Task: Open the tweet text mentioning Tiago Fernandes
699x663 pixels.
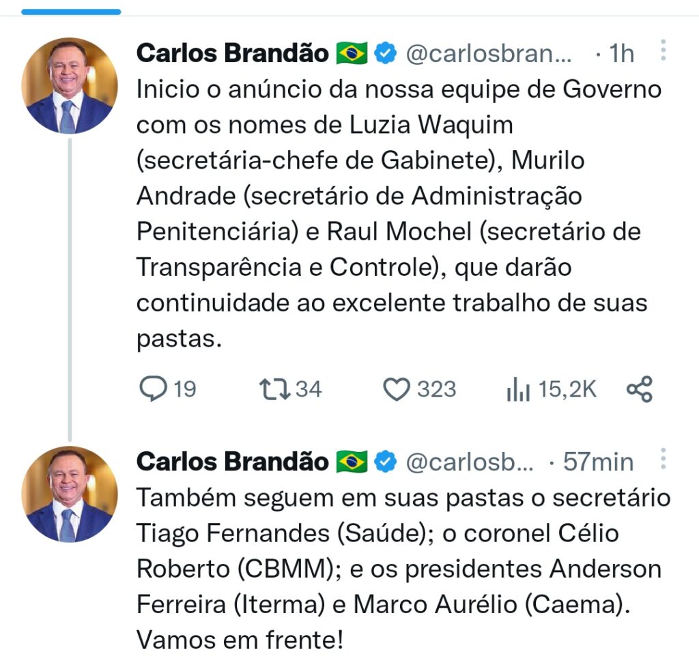Action: (403, 568)
